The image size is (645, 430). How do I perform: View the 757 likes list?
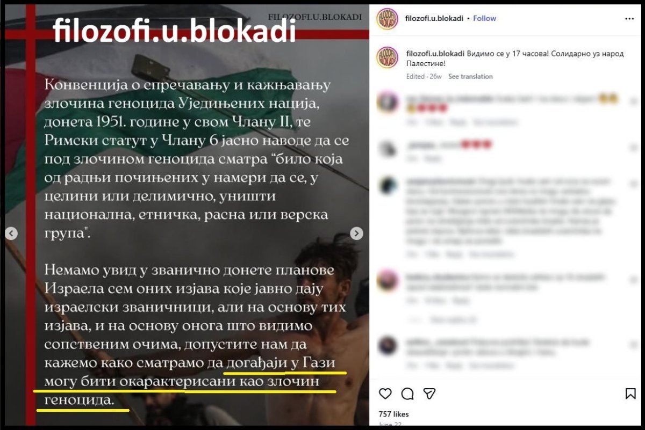tap(394, 414)
